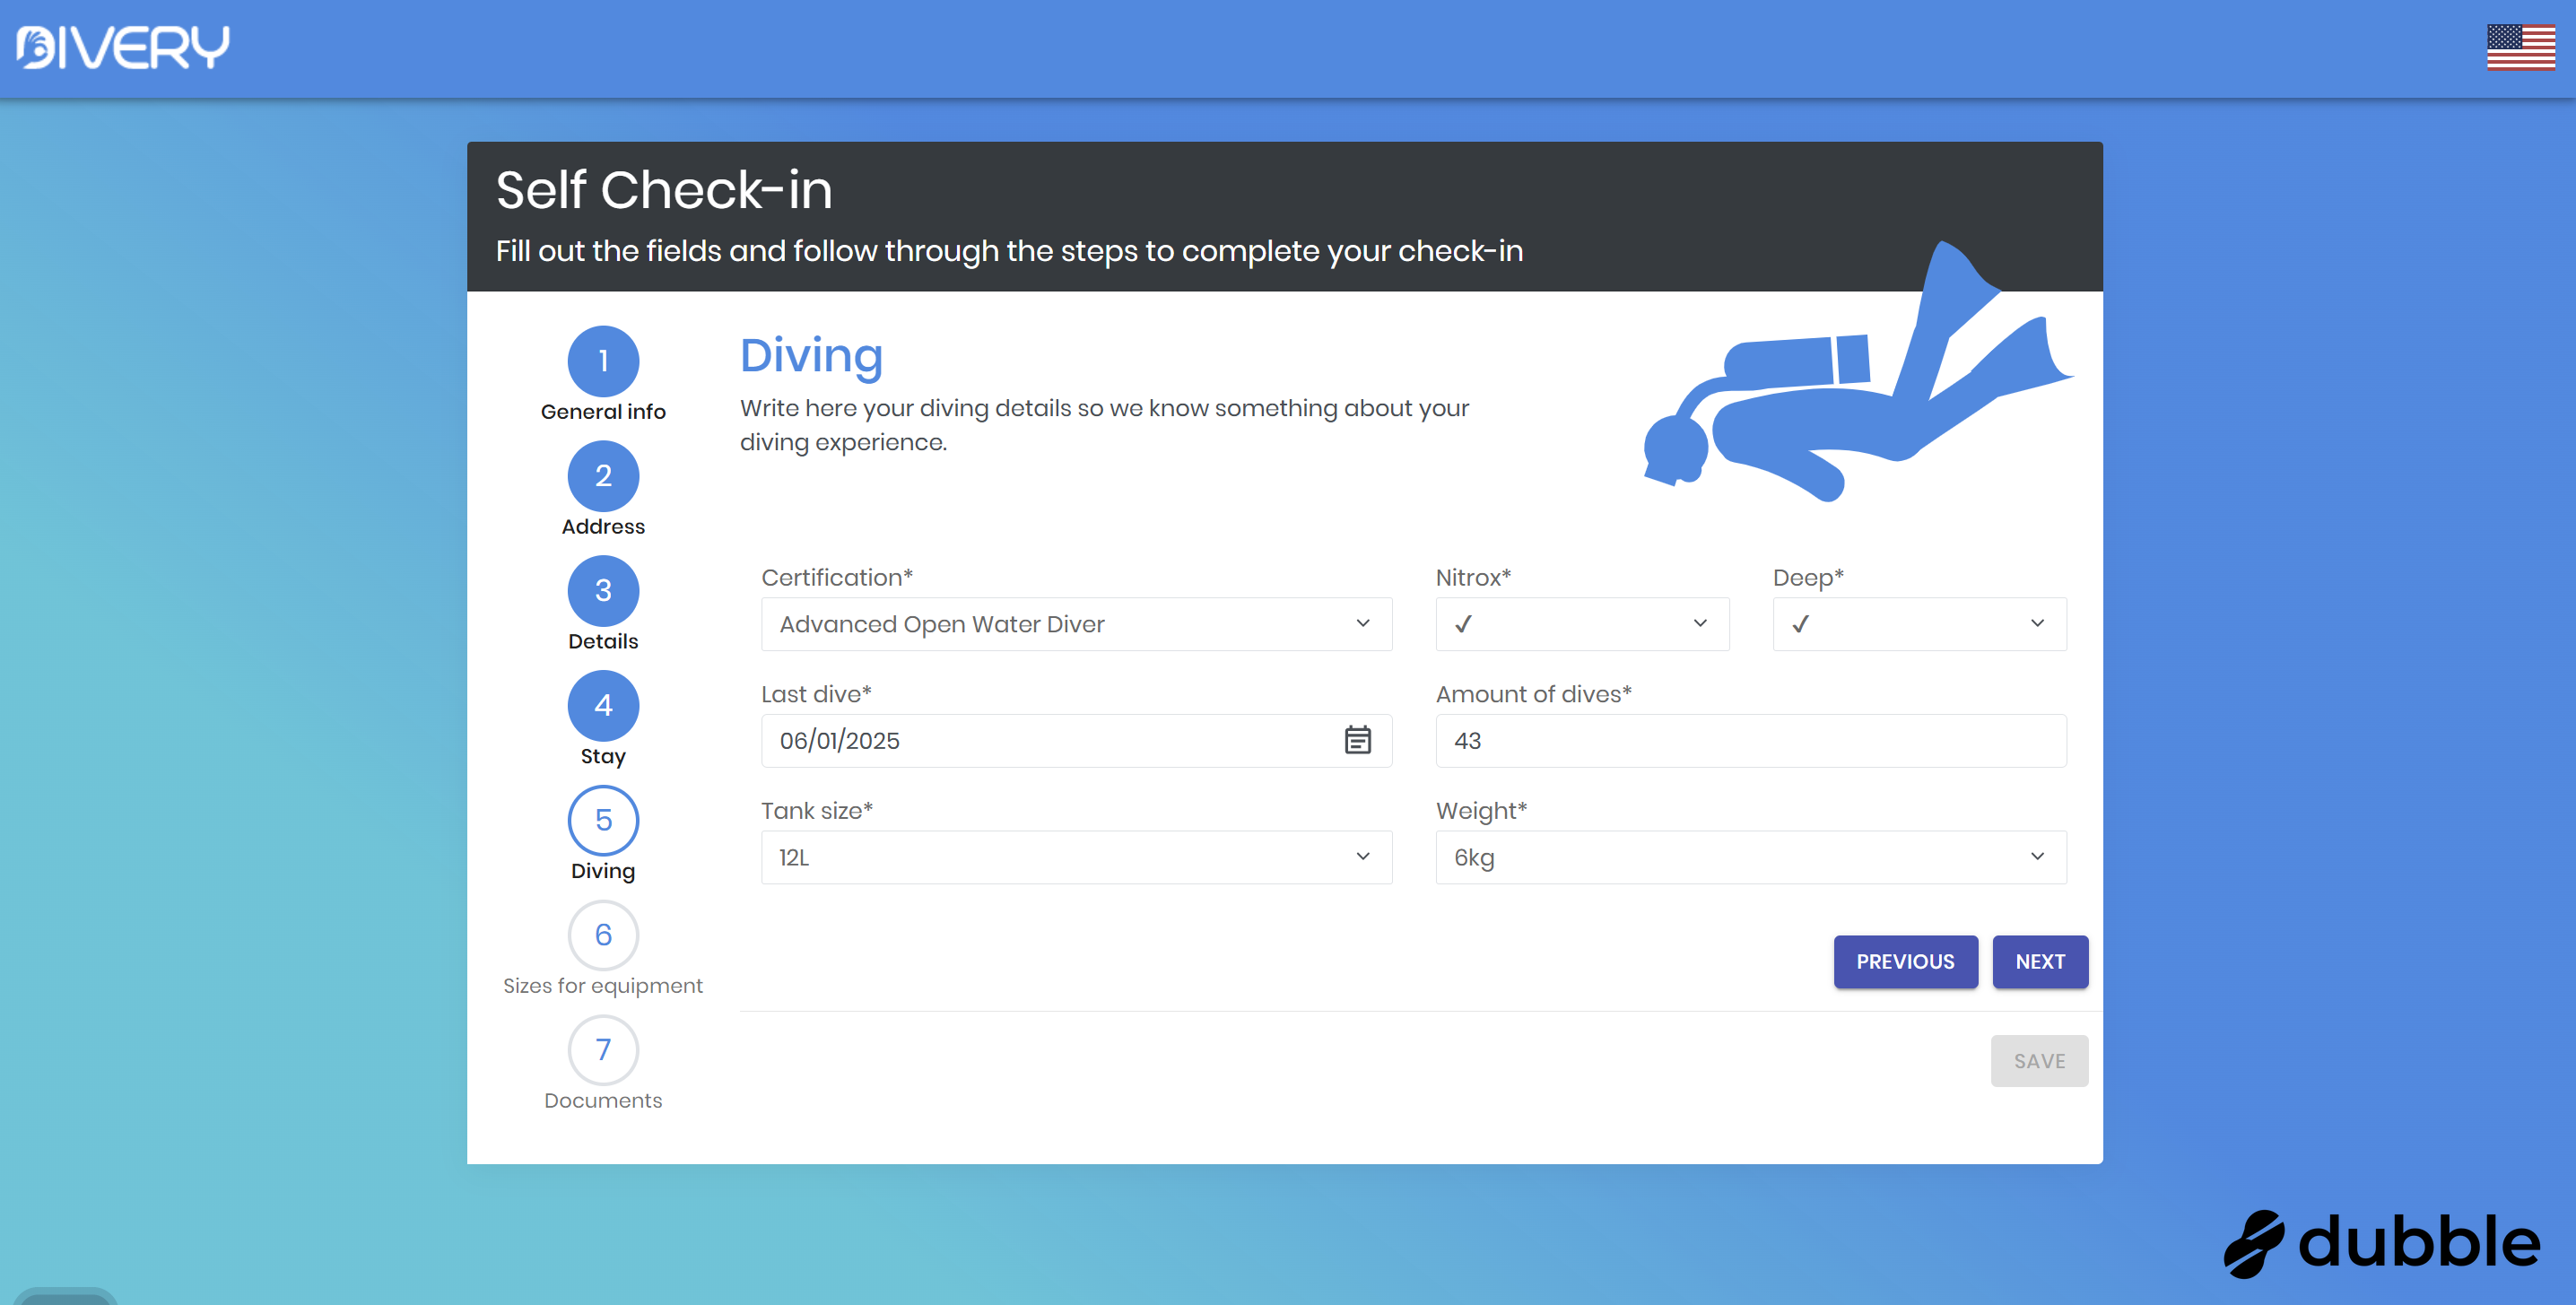Click the Divery logo
The image size is (2576, 1305).
point(123,47)
